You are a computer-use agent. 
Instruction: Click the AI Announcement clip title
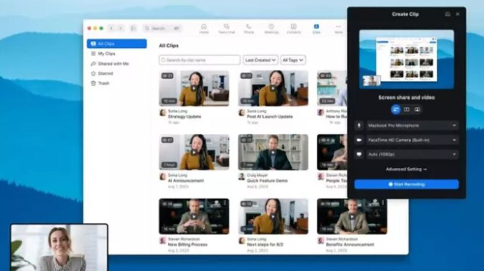(186, 181)
